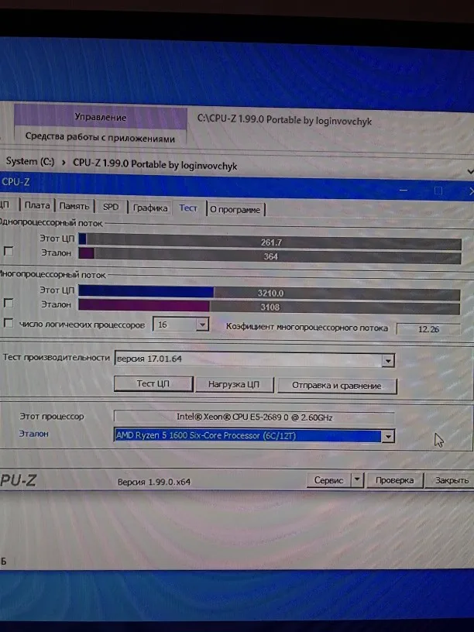
Task: Click the Intel Xeon E5-2689 processor field
Action: pyautogui.click(x=254, y=417)
